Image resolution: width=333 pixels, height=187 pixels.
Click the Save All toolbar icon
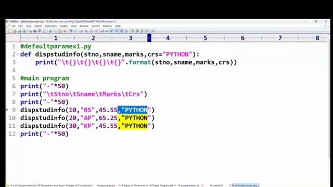coord(24,31)
